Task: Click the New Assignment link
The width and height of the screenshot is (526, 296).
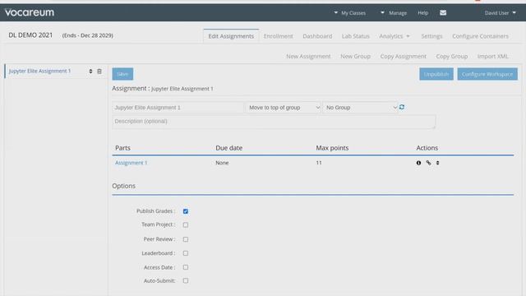Action: click(308, 57)
